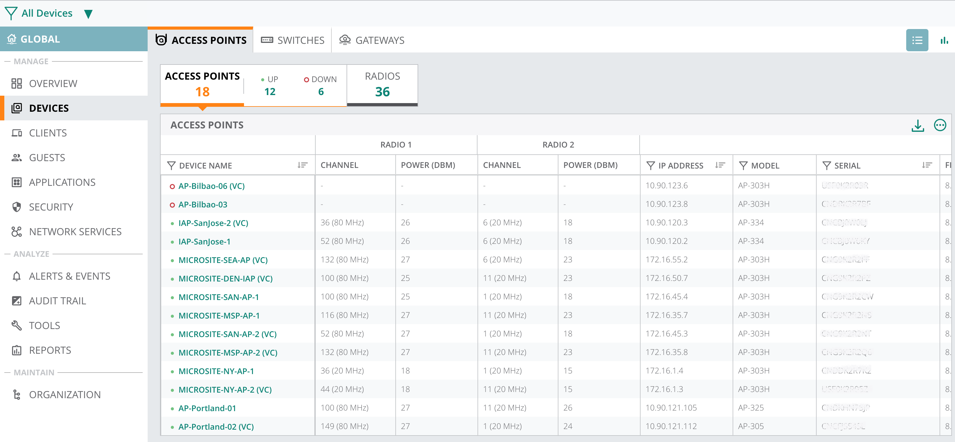This screenshot has height=442, width=955.
Task: Open MICROSITE-NY-AP-1 device link
Action: [216, 371]
